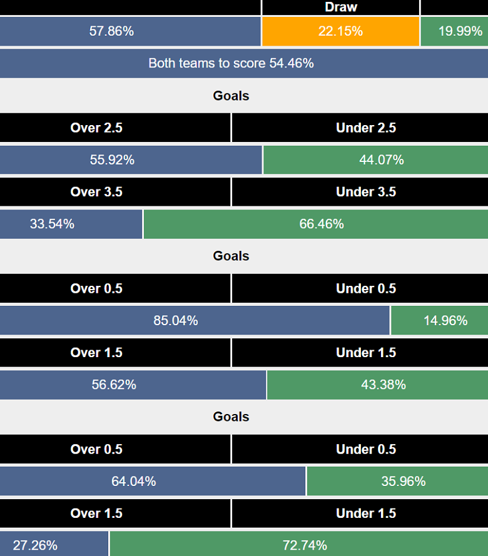Screen dimensions: 488x556
Task: Select the 85.04% Over 0.5 bar
Action: click(195, 320)
